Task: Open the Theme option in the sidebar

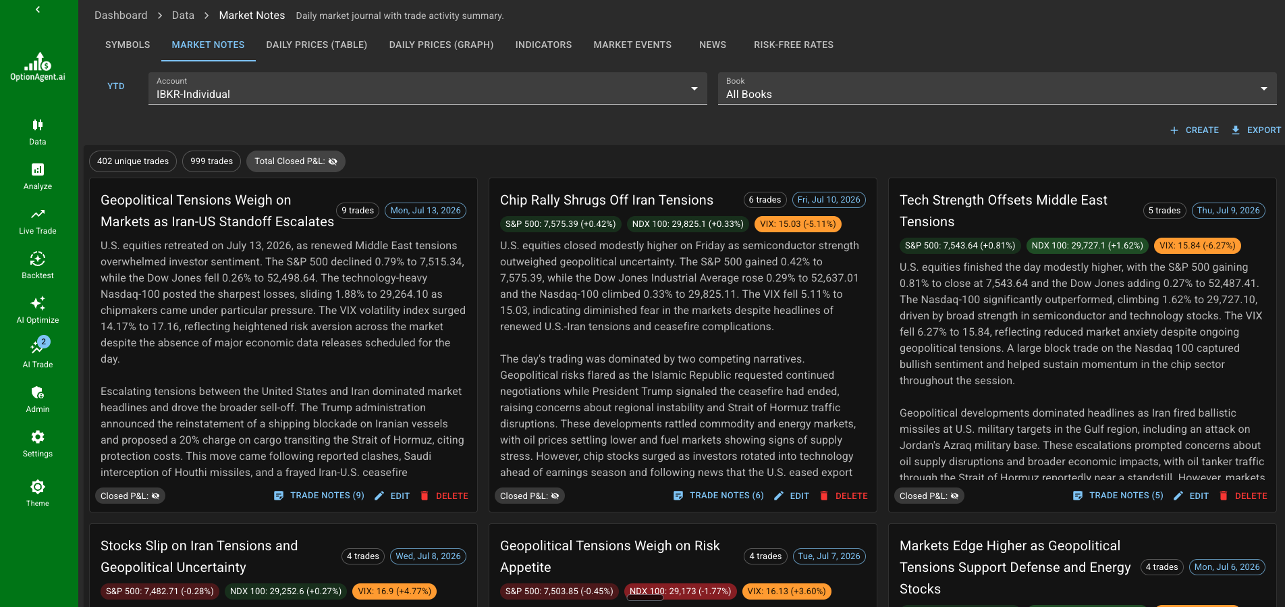Action: point(38,493)
